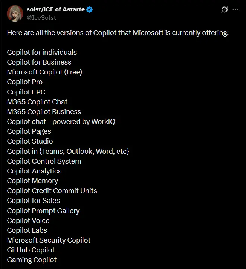
Task: Open the author's profile avatar
Action: (15, 13)
